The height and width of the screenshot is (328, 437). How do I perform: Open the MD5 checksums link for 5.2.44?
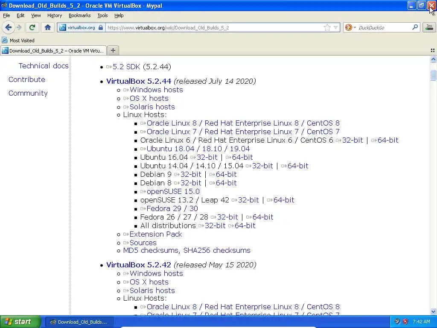[x=151, y=250]
